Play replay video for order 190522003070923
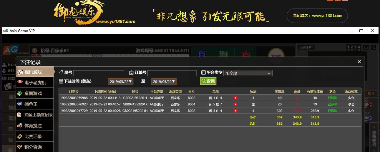 click(235, 104)
